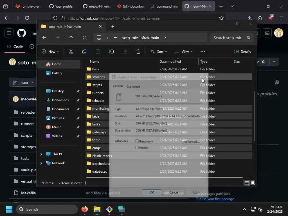The width and height of the screenshot is (288, 216).
Task: Click OK in the Properties dialog
Action: coord(152,192)
